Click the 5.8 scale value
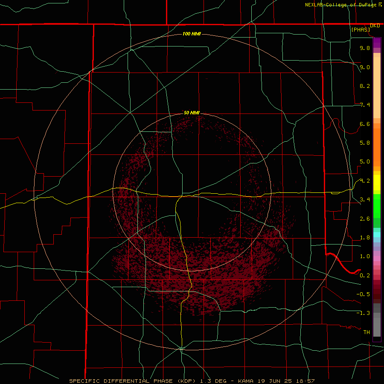 point(365,143)
